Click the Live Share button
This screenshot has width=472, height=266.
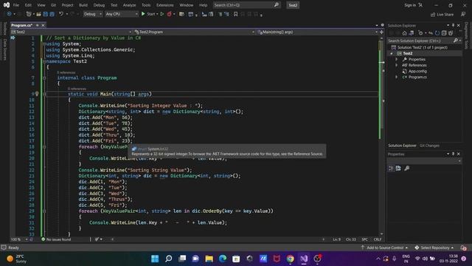pyautogui.click(x=442, y=14)
